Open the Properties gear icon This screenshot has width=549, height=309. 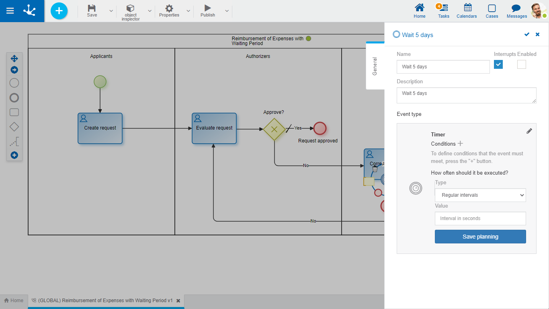[169, 8]
